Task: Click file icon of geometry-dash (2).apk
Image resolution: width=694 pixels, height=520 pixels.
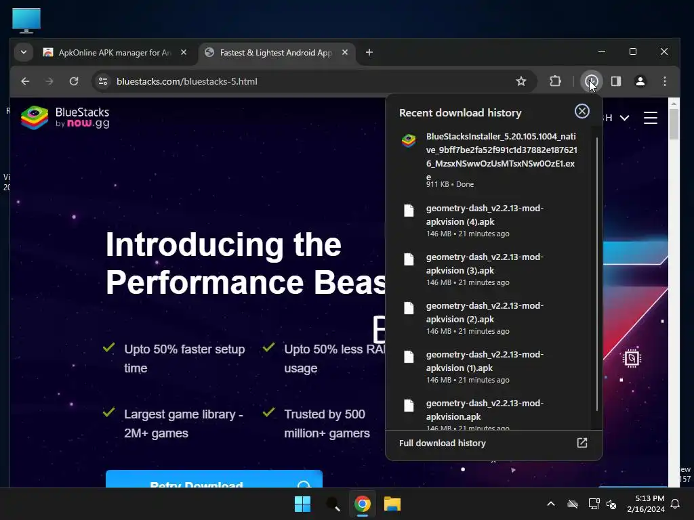Action: [x=409, y=308]
